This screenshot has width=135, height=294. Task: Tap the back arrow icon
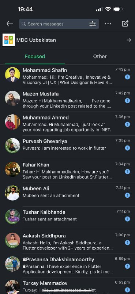10,24
